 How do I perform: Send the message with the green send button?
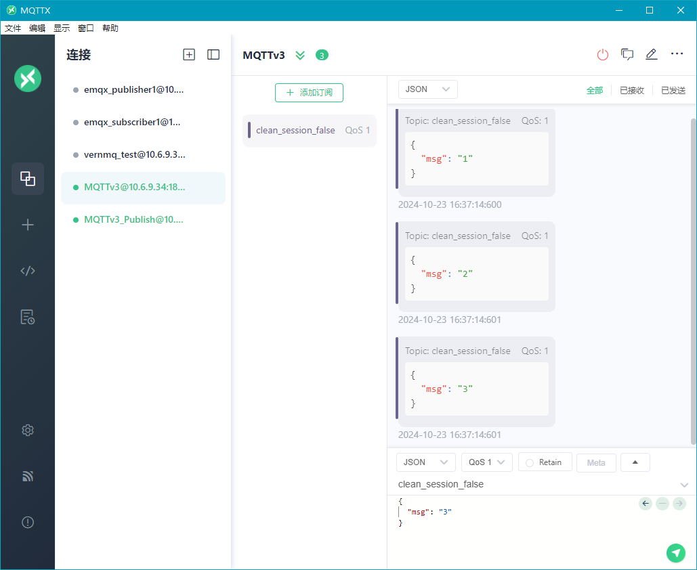click(676, 552)
